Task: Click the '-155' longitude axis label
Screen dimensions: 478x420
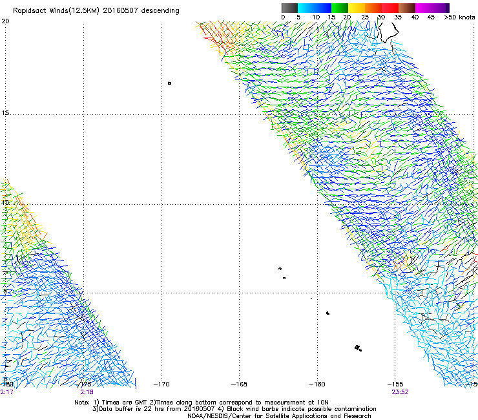Action: tap(395, 384)
